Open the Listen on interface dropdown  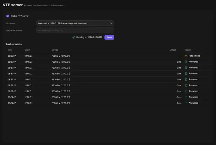pos(75,23)
